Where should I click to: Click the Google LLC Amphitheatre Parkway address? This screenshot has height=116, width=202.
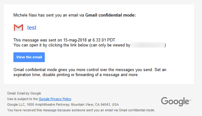(x=63, y=104)
